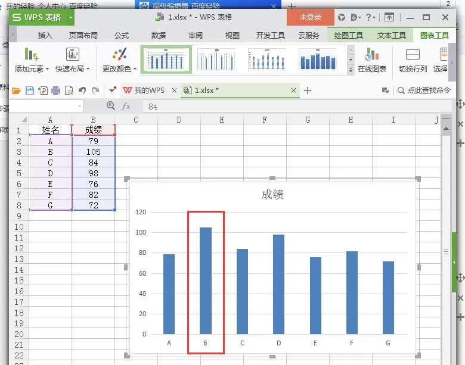Click the 未登录 login button
Image resolution: width=465 pixels, height=365 pixels.
310,17
